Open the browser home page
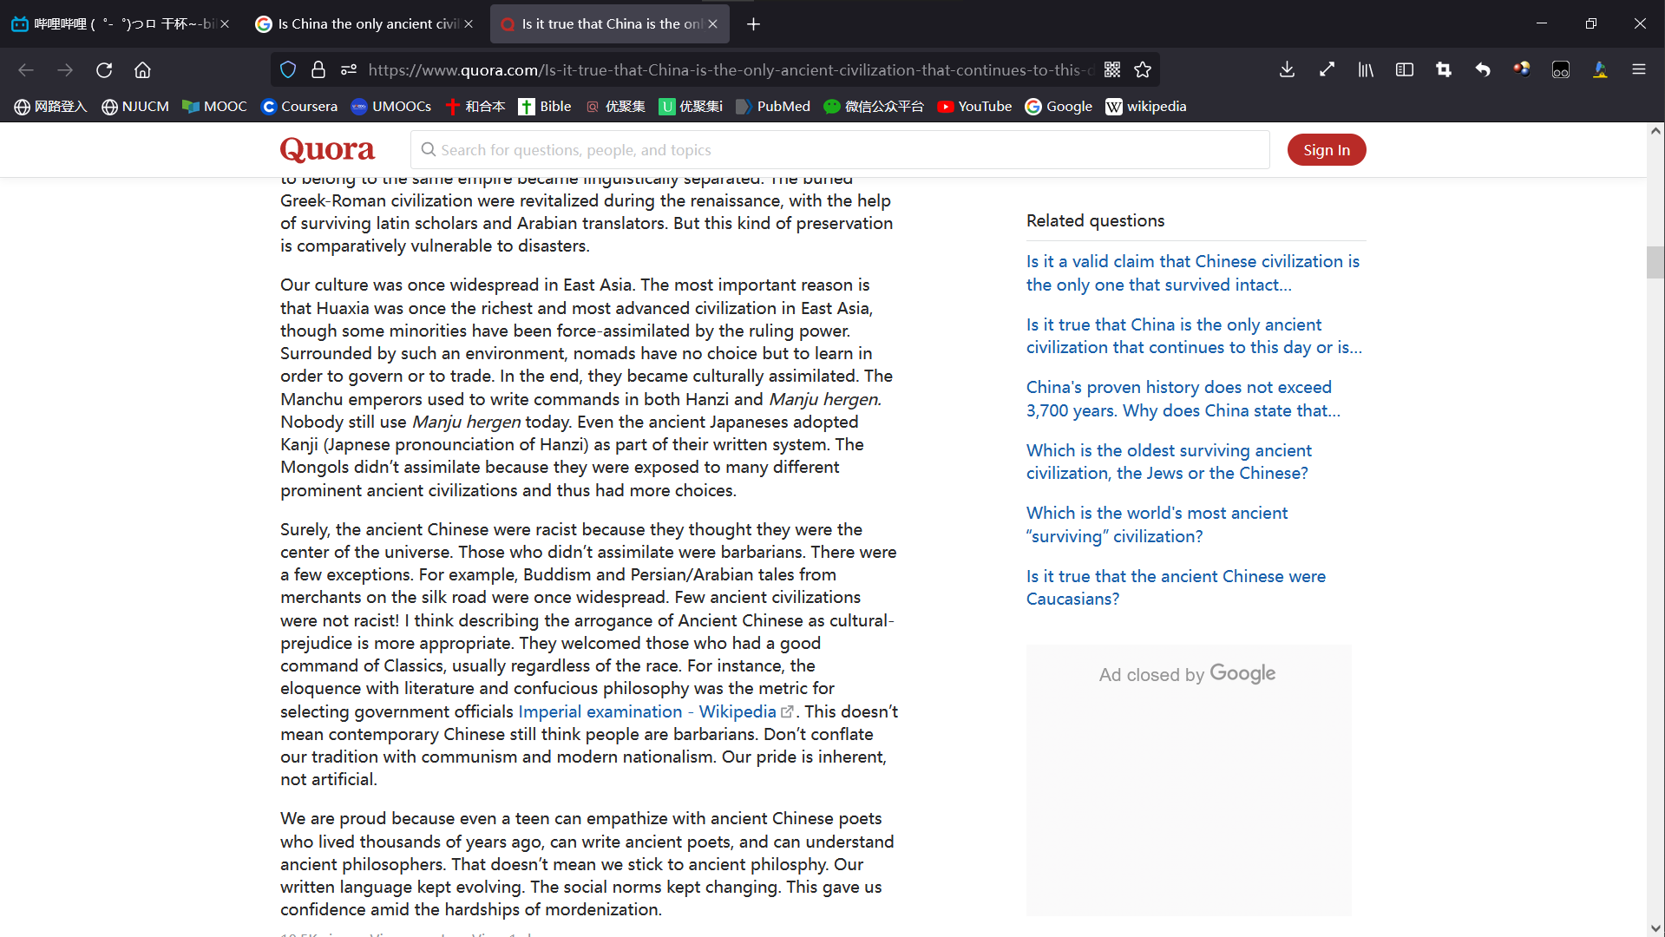1665x937 pixels. [142, 70]
